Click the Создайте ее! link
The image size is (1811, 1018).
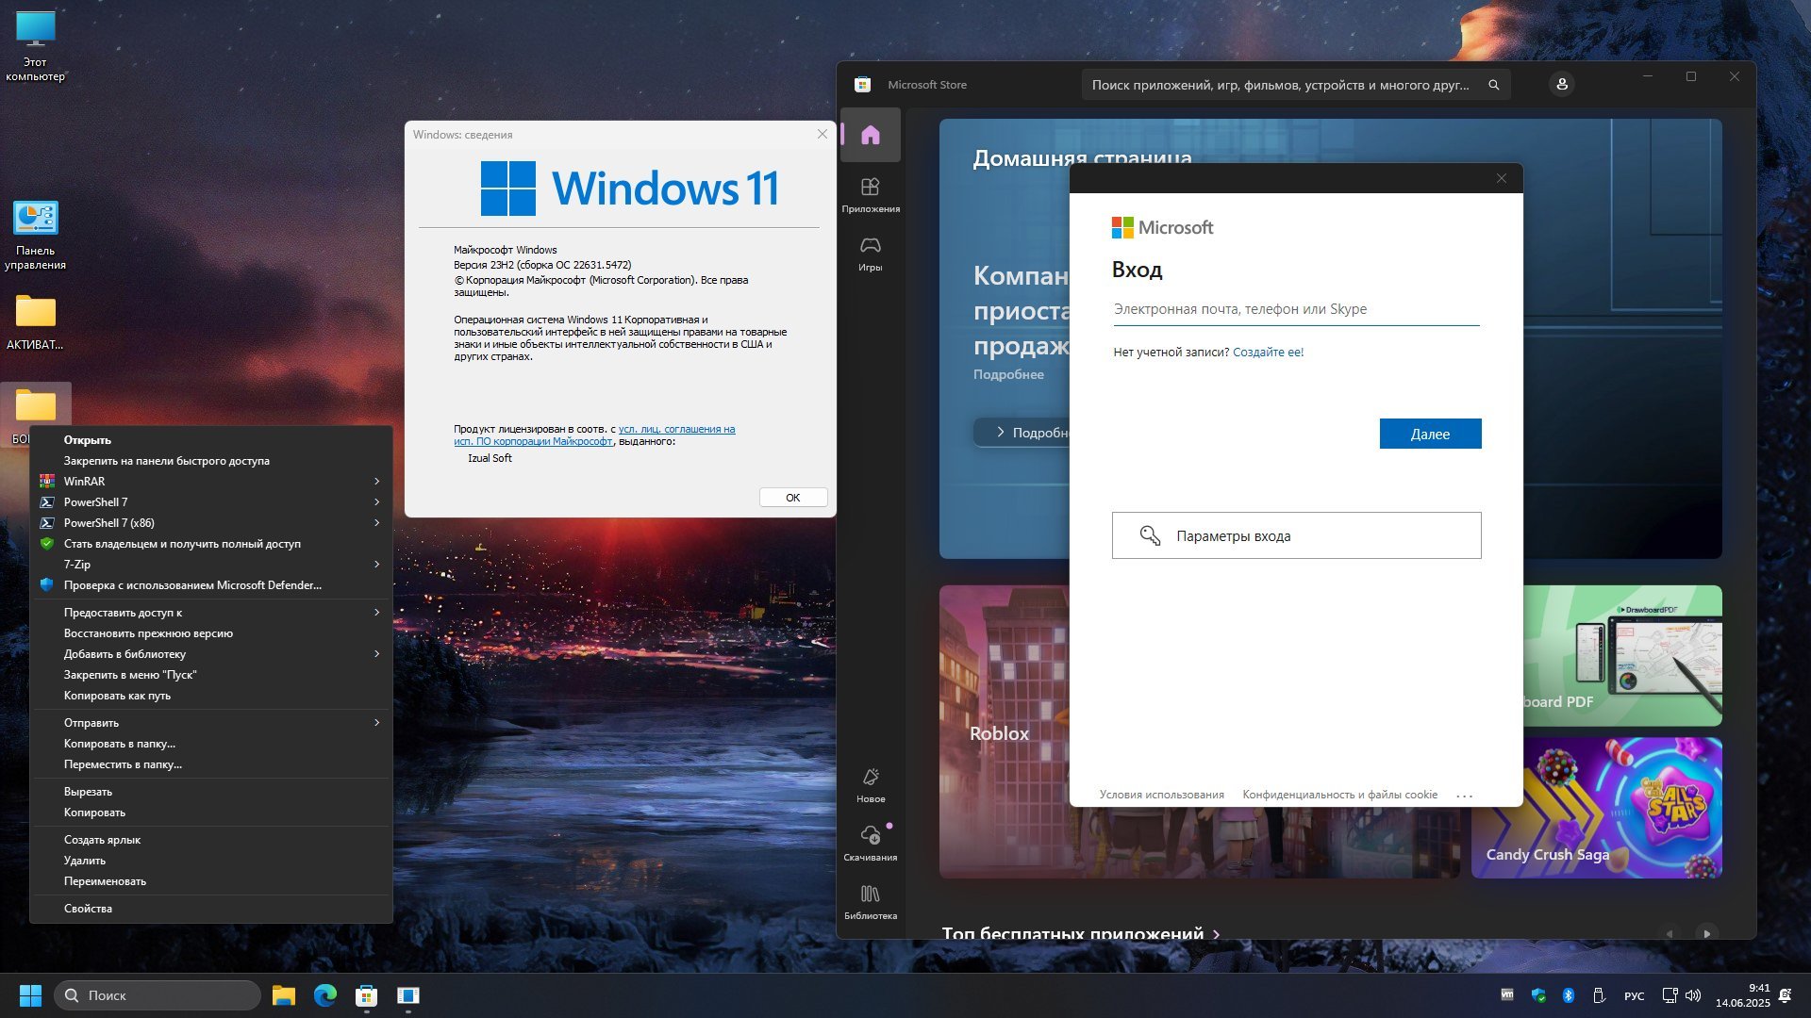[x=1268, y=353]
